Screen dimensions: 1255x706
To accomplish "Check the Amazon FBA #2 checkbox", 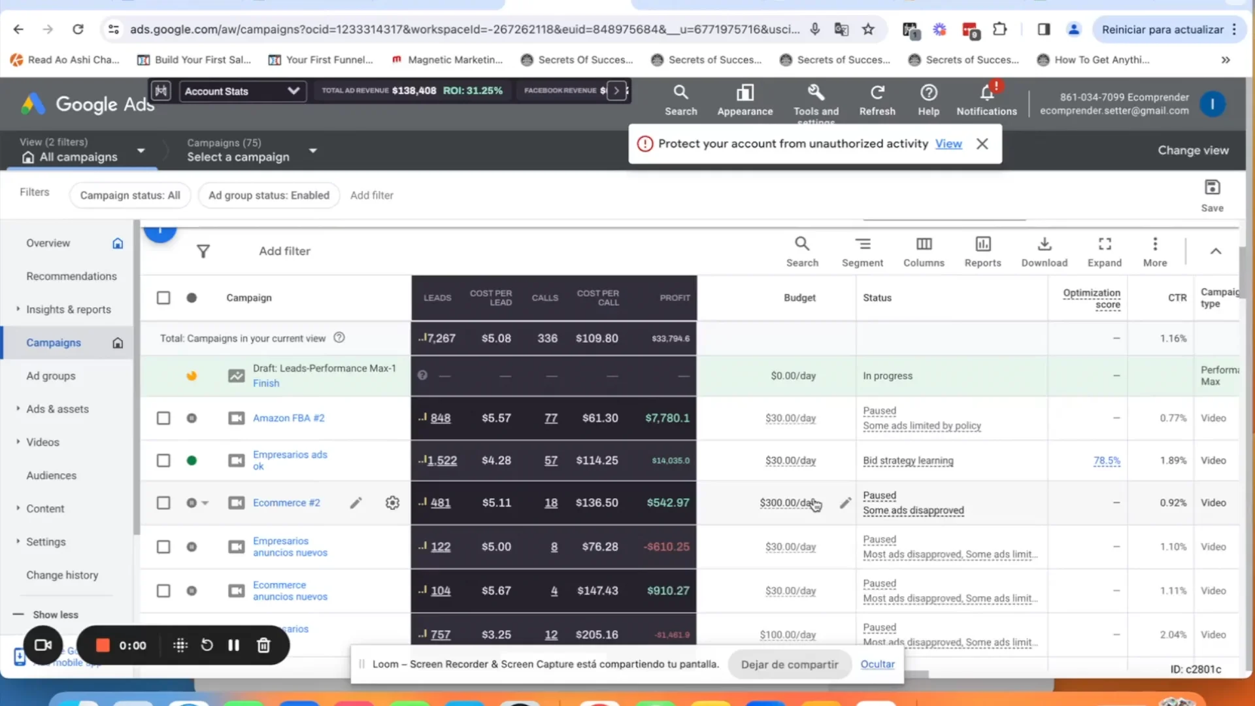I will click(163, 418).
